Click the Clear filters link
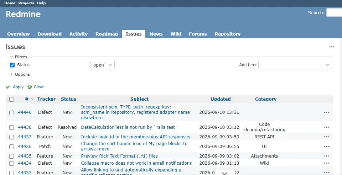The image size is (342, 175). coord(39,87)
